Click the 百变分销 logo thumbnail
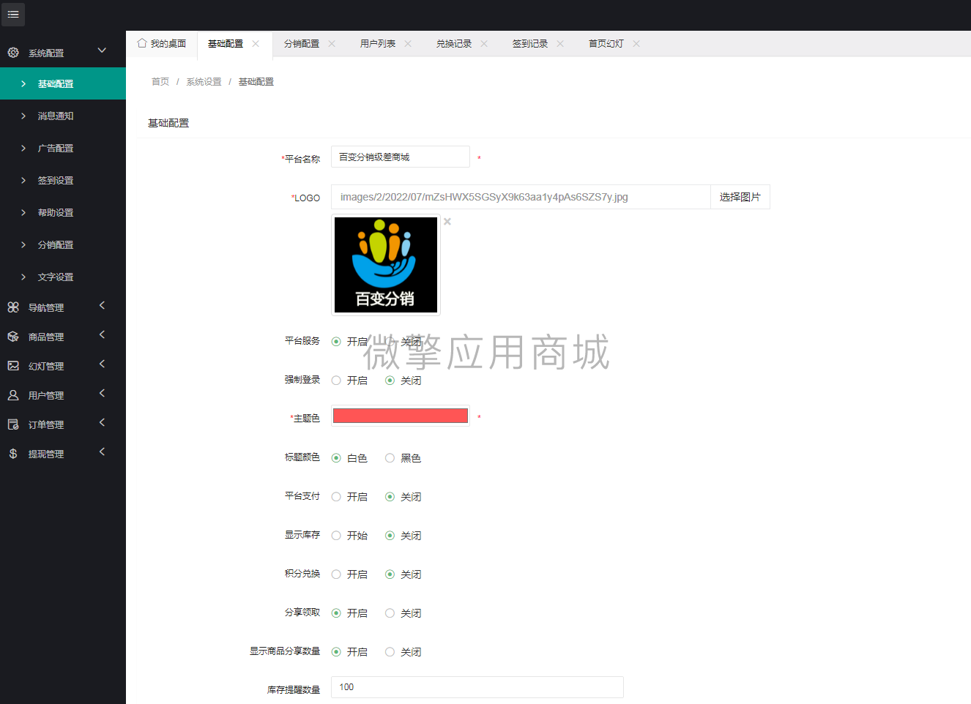This screenshot has width=971, height=704. pos(386,265)
